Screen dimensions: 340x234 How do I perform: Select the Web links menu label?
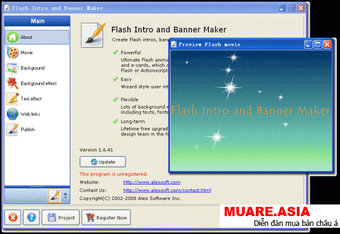tap(30, 114)
